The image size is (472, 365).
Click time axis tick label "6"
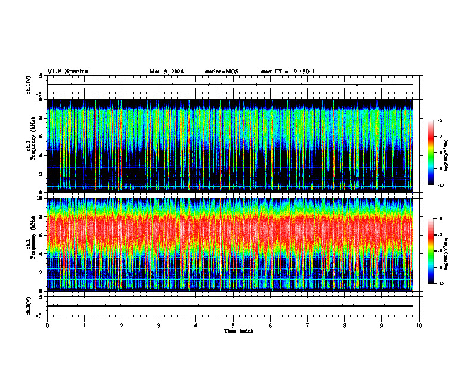(271, 326)
